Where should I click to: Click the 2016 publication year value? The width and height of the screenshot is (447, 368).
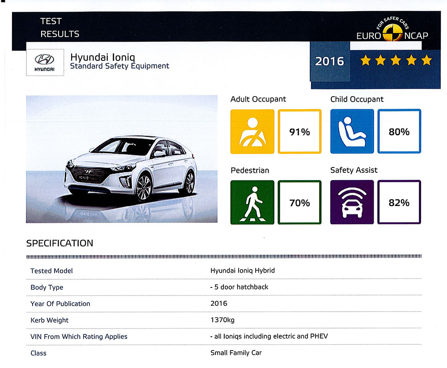tap(219, 304)
